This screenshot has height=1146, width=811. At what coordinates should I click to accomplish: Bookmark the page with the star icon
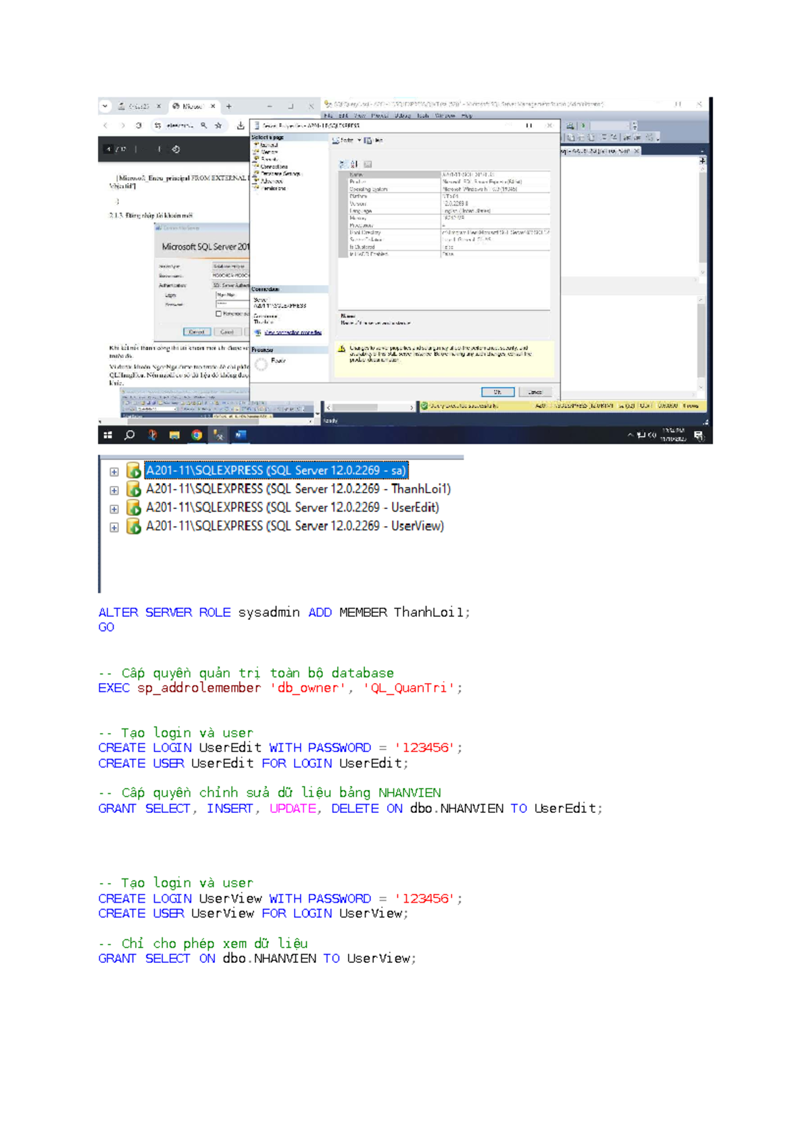(x=218, y=126)
